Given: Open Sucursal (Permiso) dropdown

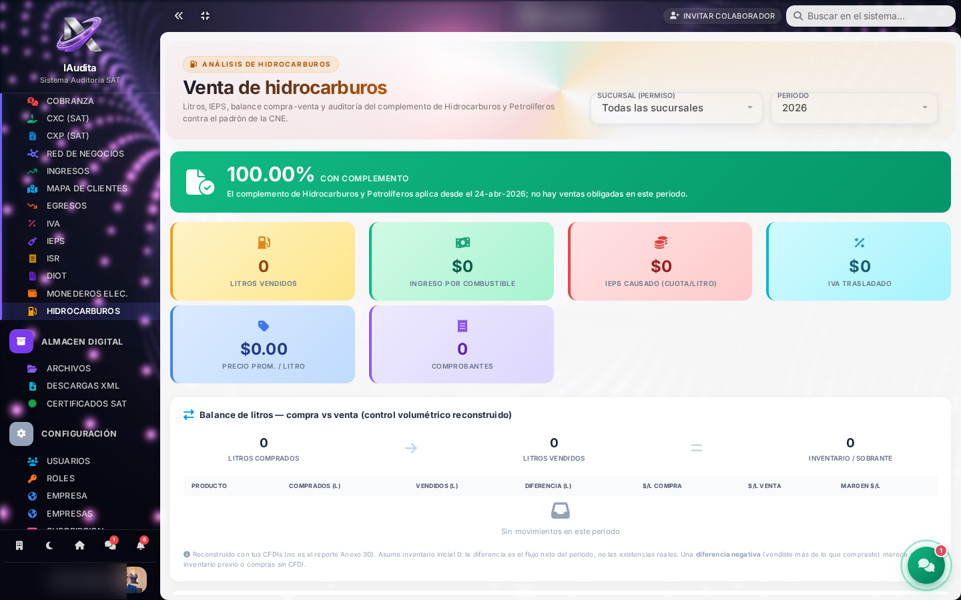Looking at the screenshot, I should [x=677, y=108].
